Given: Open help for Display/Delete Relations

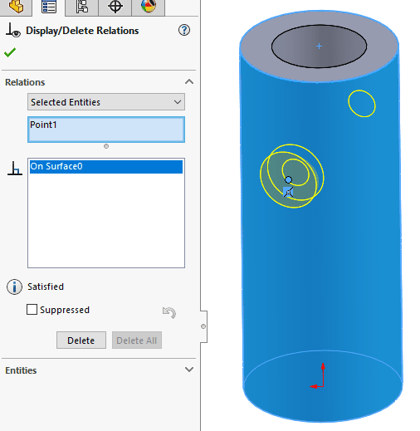Looking at the screenshot, I should click(x=184, y=30).
